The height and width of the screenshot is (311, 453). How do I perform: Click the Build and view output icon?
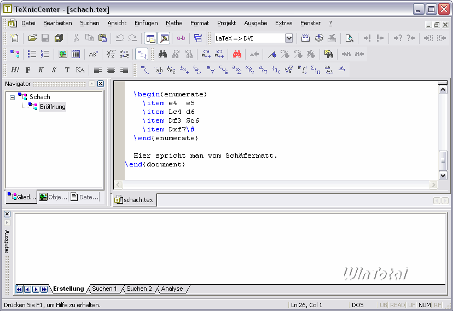pyautogui.click(x=318, y=38)
